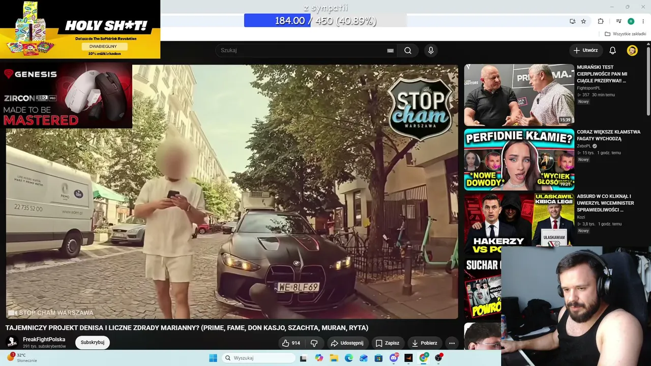Viewport: 651px width, 366px height.
Task: Open the Murański test cierpliwości video thumbnail
Action: 519,95
